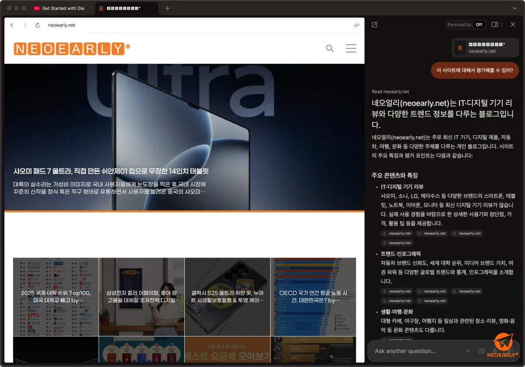Select the user question bubble 이 사이트에 대해서 평가해줄 수 있어?
The height and width of the screenshot is (367, 525).
click(x=475, y=70)
